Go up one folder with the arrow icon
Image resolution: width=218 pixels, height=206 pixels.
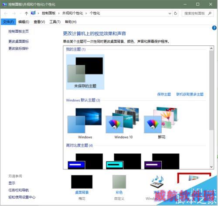tap(26, 14)
